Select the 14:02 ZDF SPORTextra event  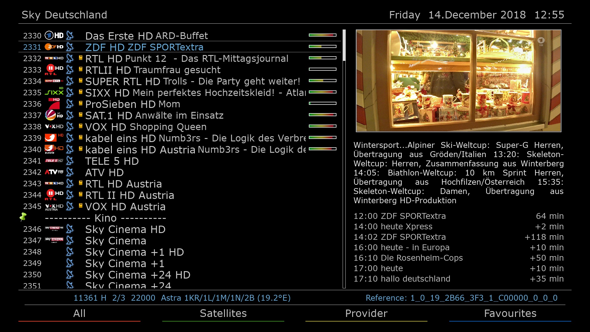[458, 237]
